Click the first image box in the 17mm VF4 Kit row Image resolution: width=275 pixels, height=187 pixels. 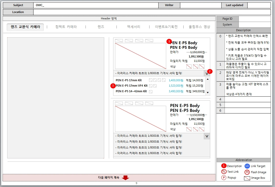coord(151,86)
